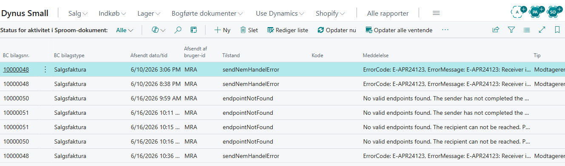Image resolution: width=565 pixels, height=166 pixels.
Task: Click MRA in the 3:06 PM row
Action: [191, 69]
